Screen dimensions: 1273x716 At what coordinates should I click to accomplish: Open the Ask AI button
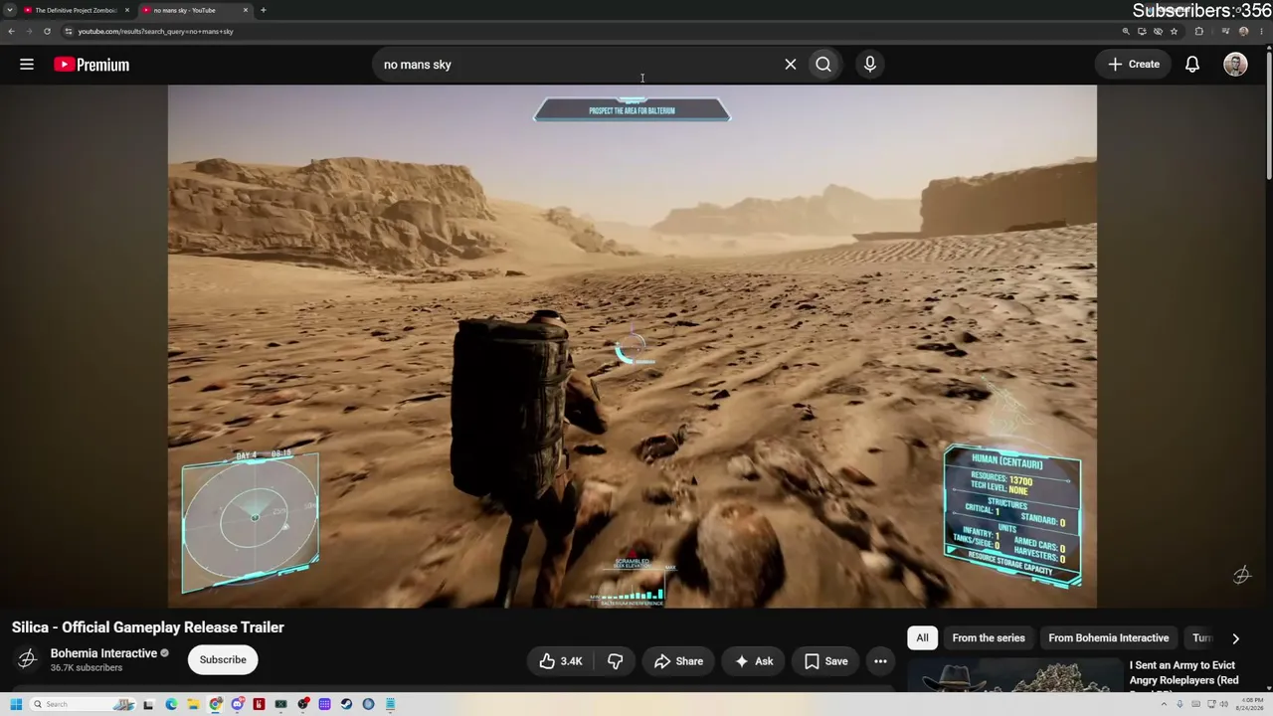click(x=754, y=661)
